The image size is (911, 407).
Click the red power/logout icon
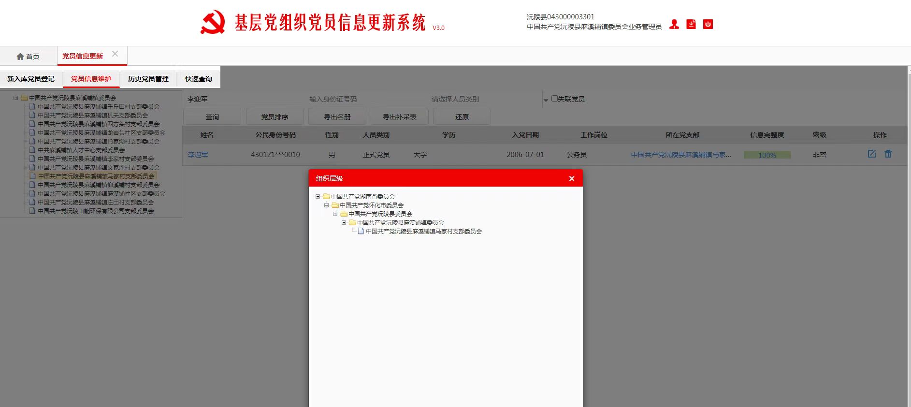pos(708,24)
